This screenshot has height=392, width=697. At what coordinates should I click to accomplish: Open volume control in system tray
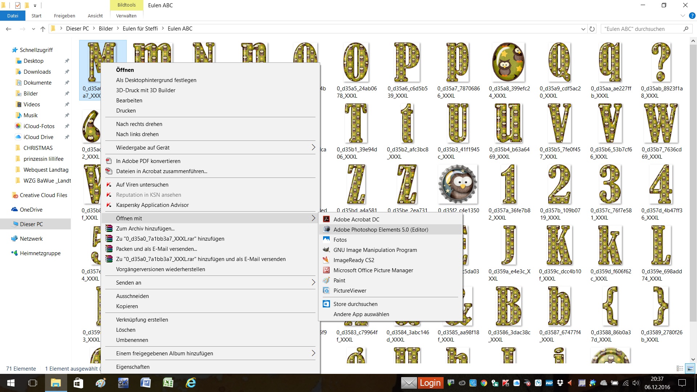636,383
